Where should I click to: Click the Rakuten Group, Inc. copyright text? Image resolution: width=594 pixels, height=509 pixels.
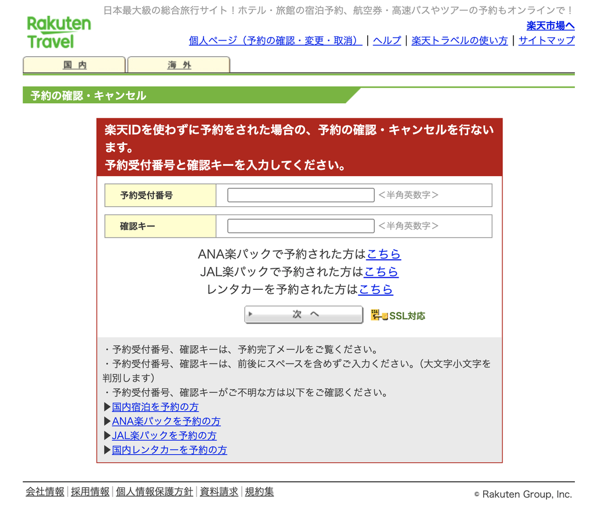tap(523, 494)
